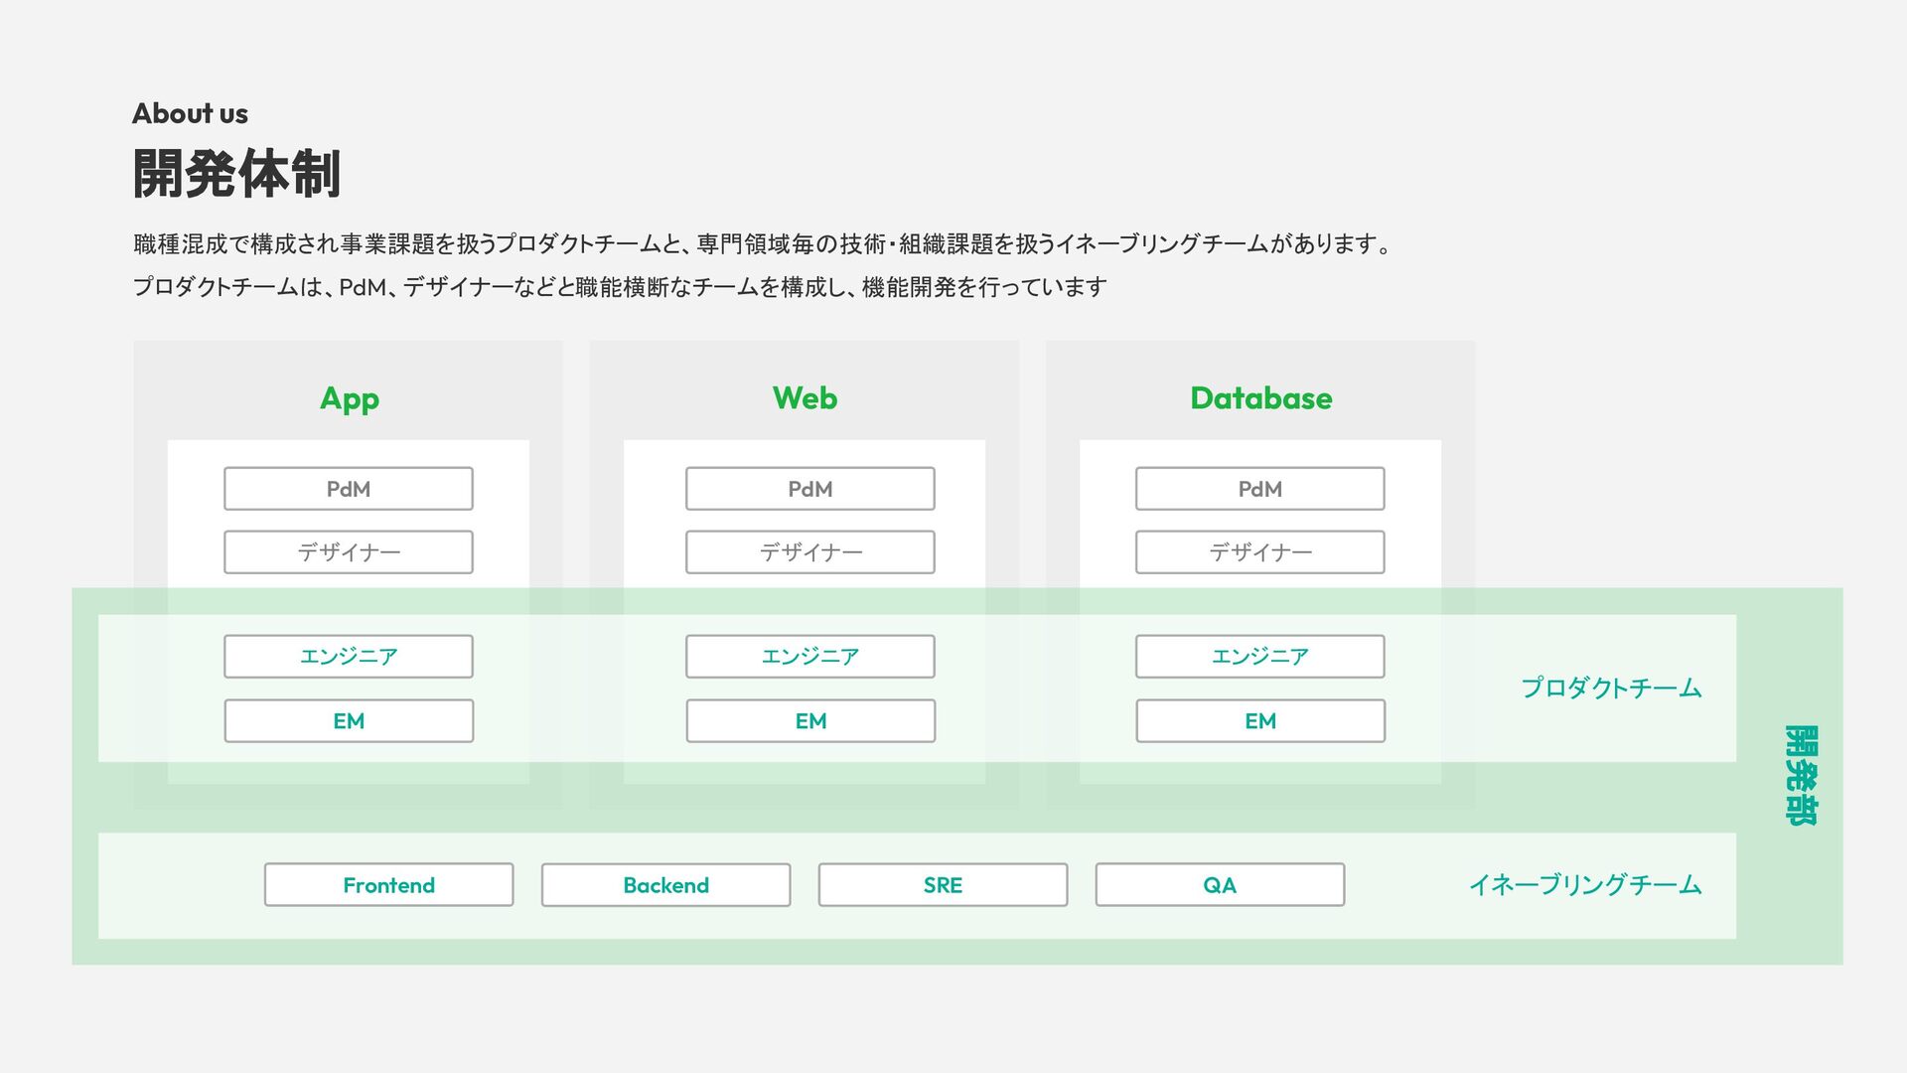Viewport: 1907px width, 1073px height.
Task: Click the Database column heading
Action: (x=1260, y=398)
